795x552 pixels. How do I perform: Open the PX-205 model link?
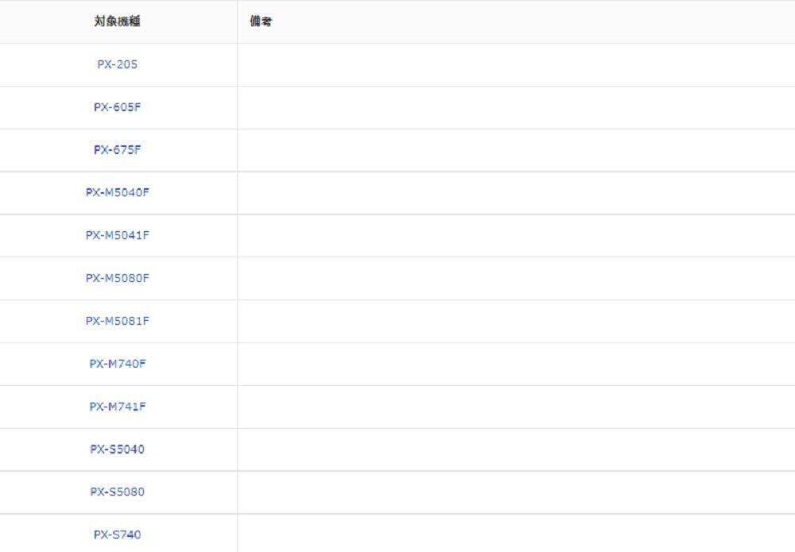(x=117, y=64)
